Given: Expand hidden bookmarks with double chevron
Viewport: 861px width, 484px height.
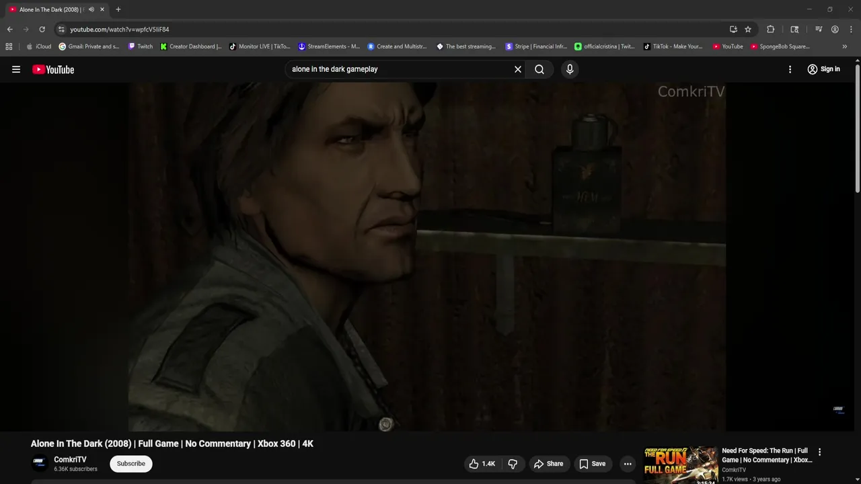Looking at the screenshot, I should tap(845, 46).
